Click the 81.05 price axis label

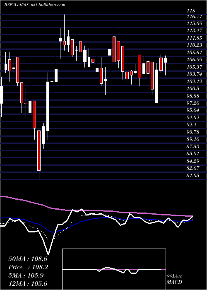pyautogui.click(x=193, y=175)
